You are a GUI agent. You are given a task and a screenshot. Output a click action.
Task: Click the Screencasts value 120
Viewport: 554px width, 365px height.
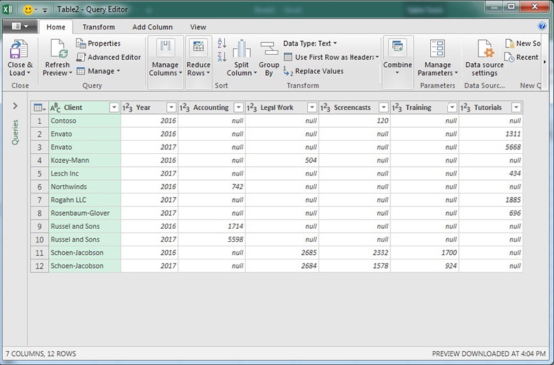[x=355, y=121]
